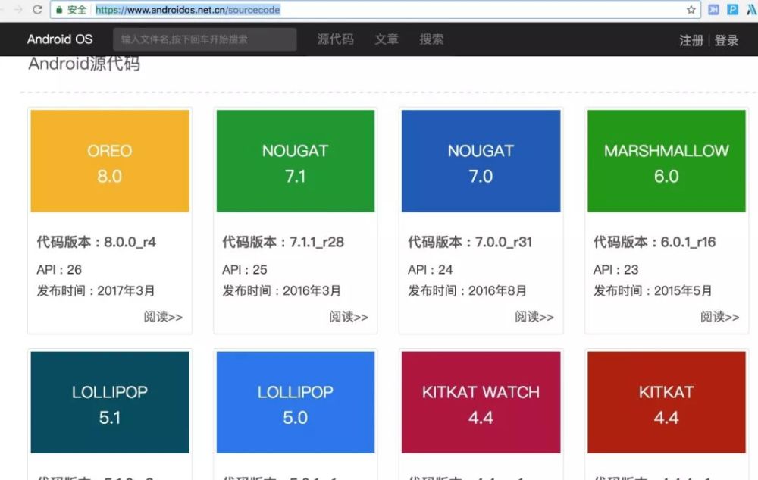
Task: Click text API：23
Action: click(615, 269)
